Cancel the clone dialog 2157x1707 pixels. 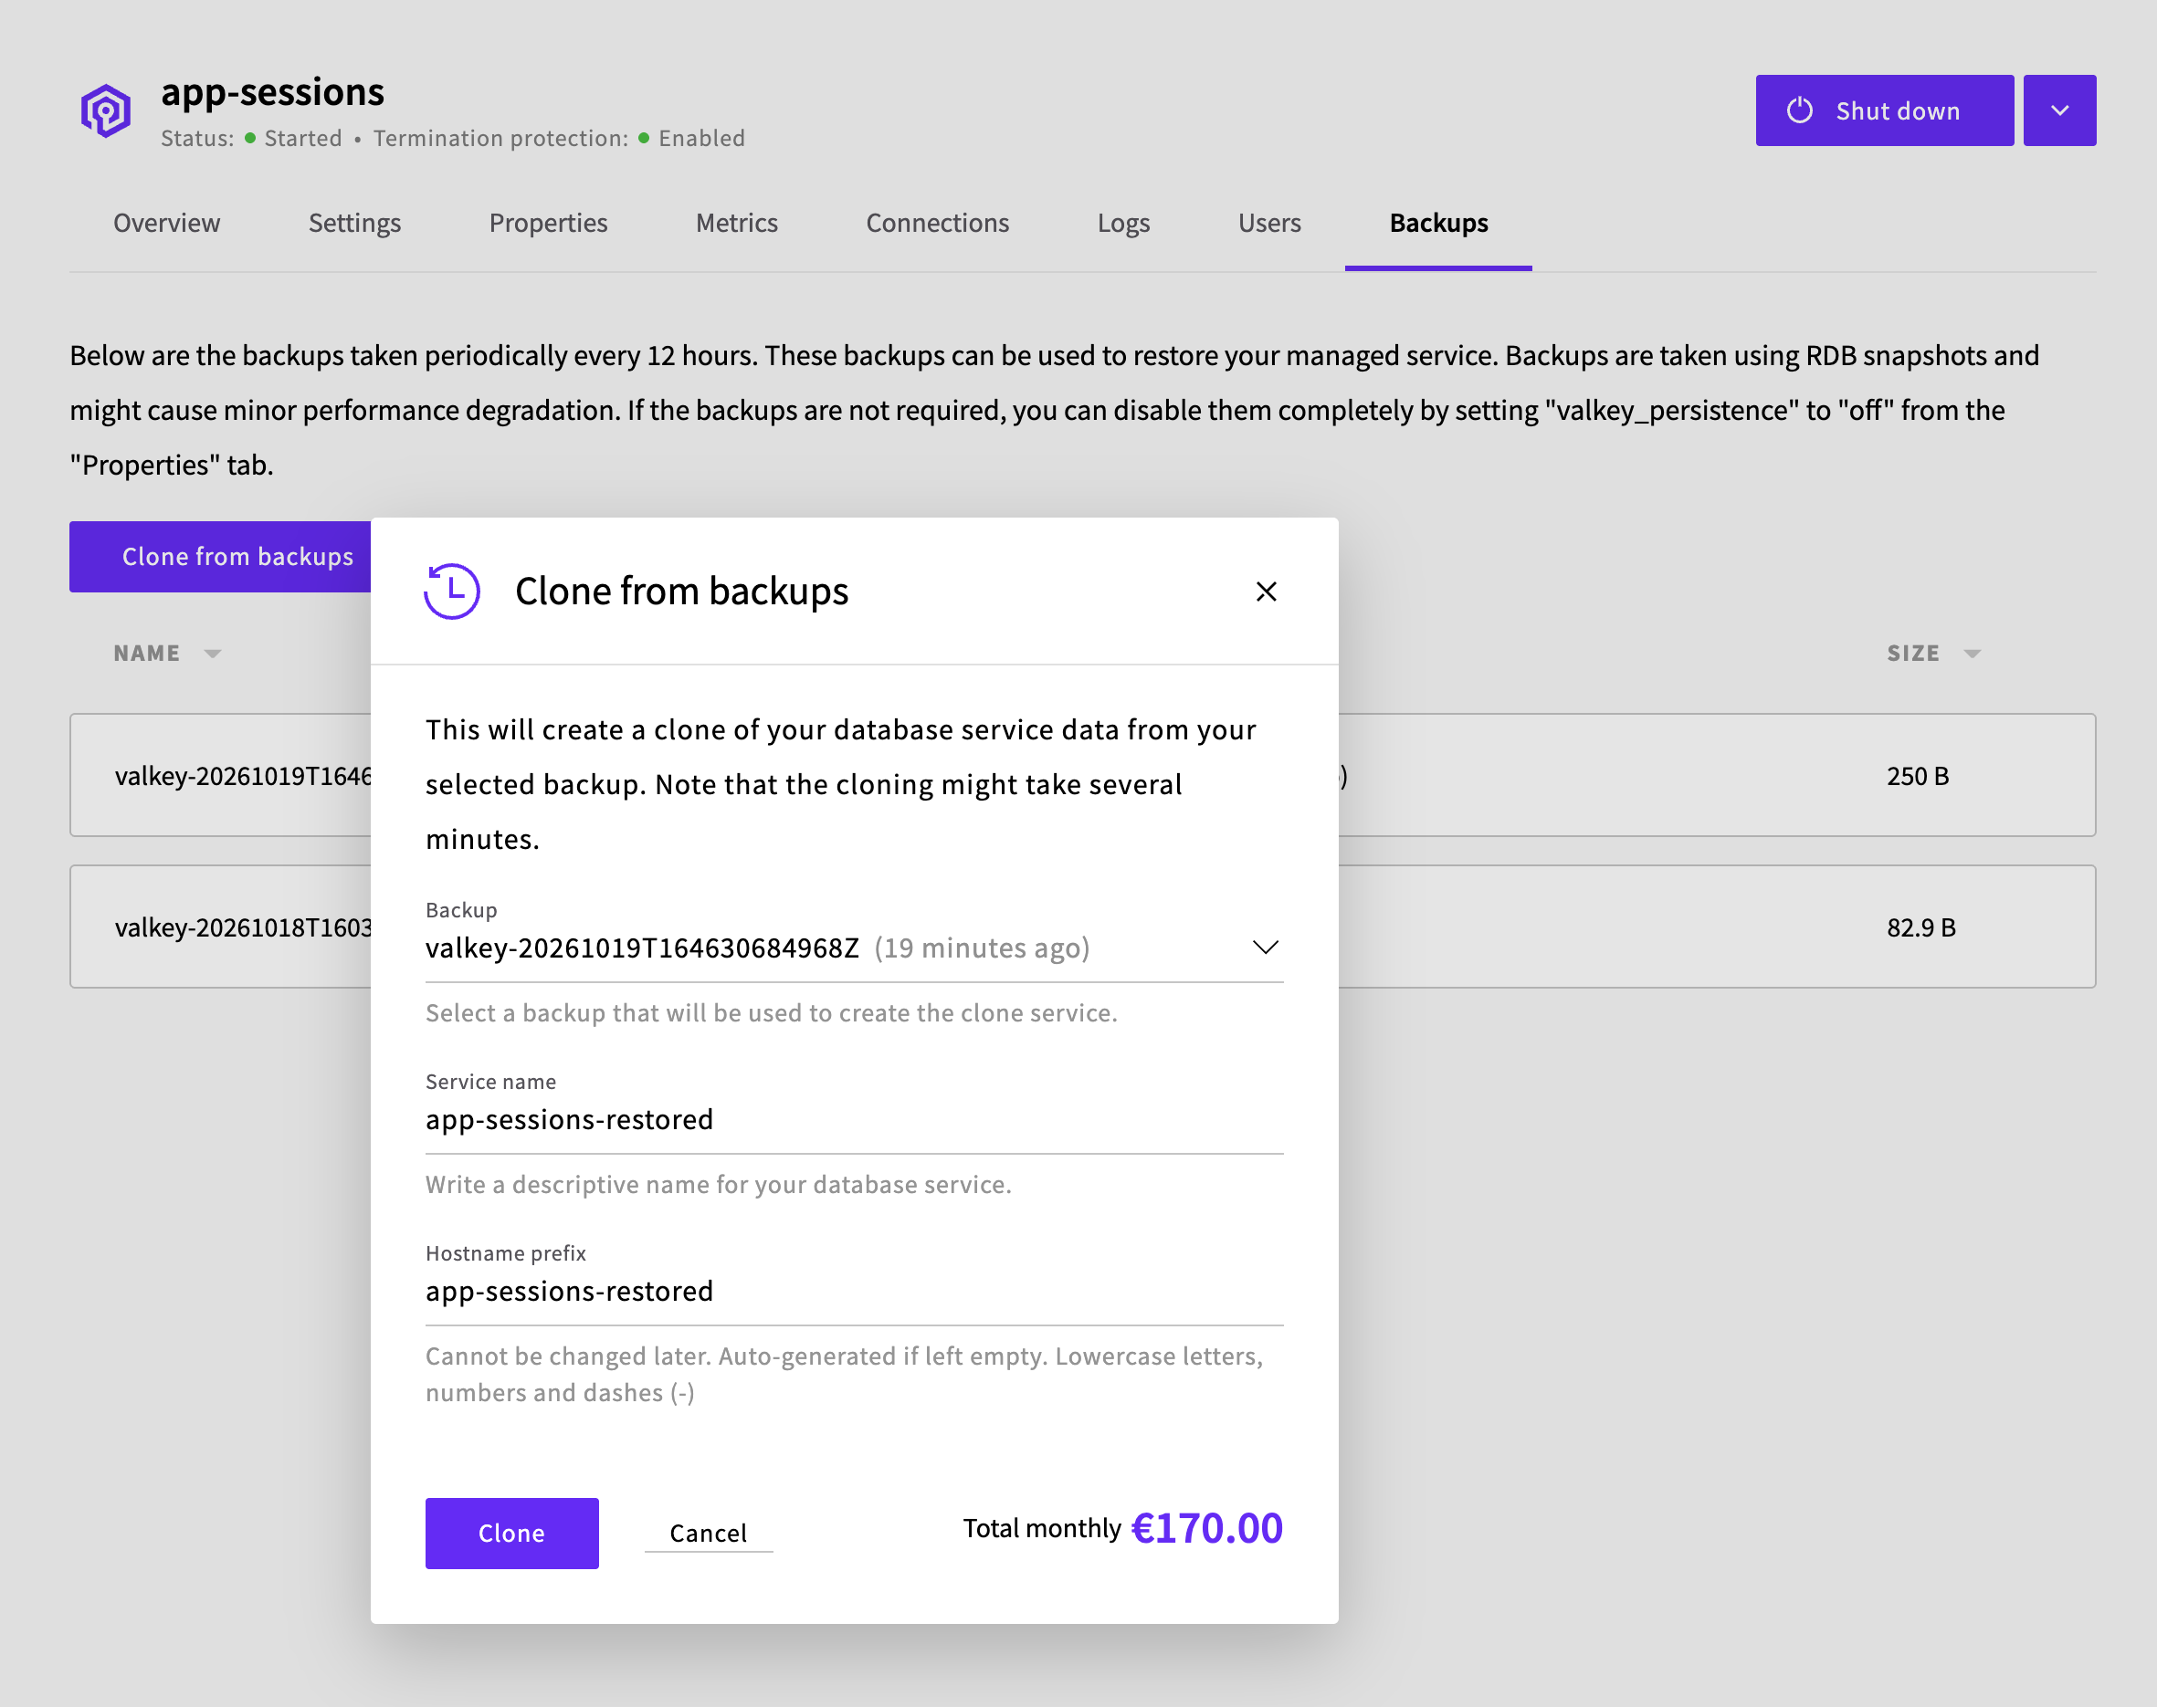[x=709, y=1532]
